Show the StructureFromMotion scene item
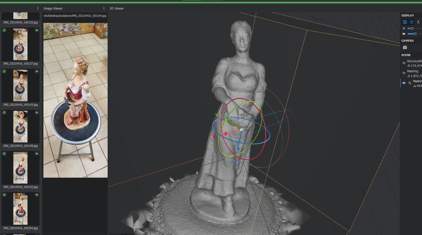 (404, 63)
